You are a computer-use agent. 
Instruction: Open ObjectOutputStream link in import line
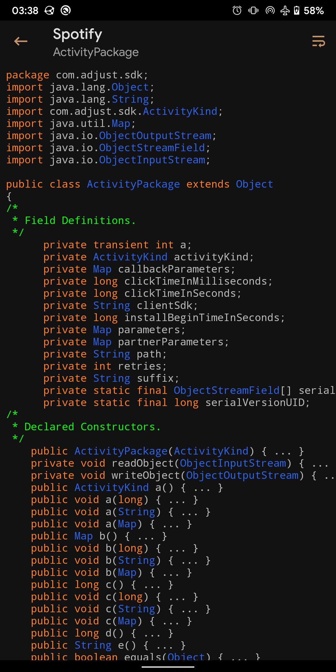(155, 136)
